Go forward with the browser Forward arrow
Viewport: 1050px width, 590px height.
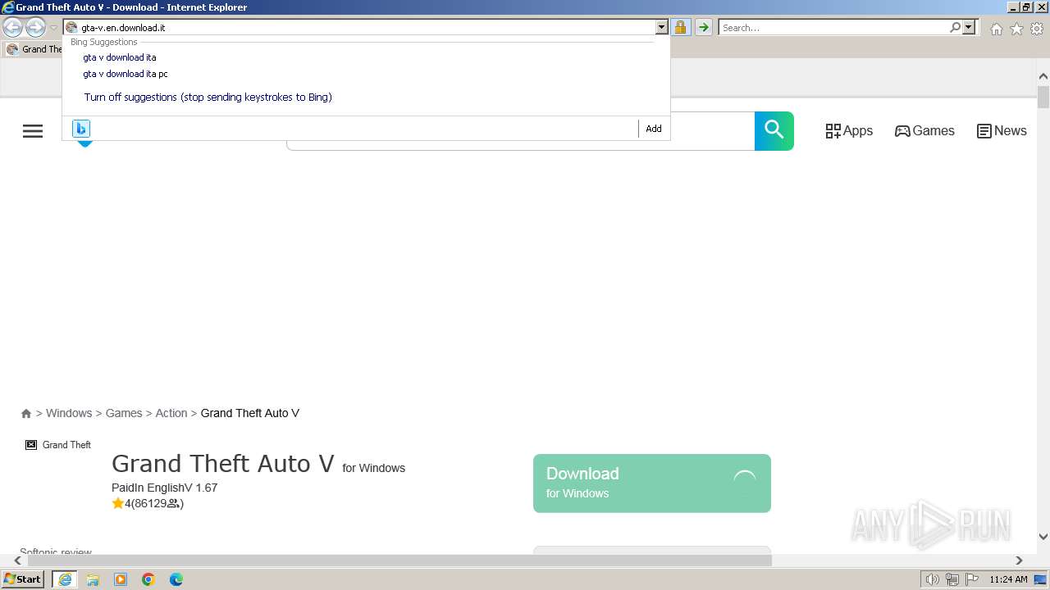coord(35,28)
